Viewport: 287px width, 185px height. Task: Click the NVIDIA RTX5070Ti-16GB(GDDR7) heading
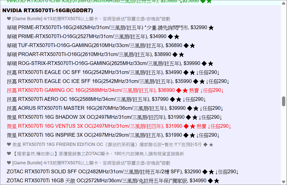[48, 10]
